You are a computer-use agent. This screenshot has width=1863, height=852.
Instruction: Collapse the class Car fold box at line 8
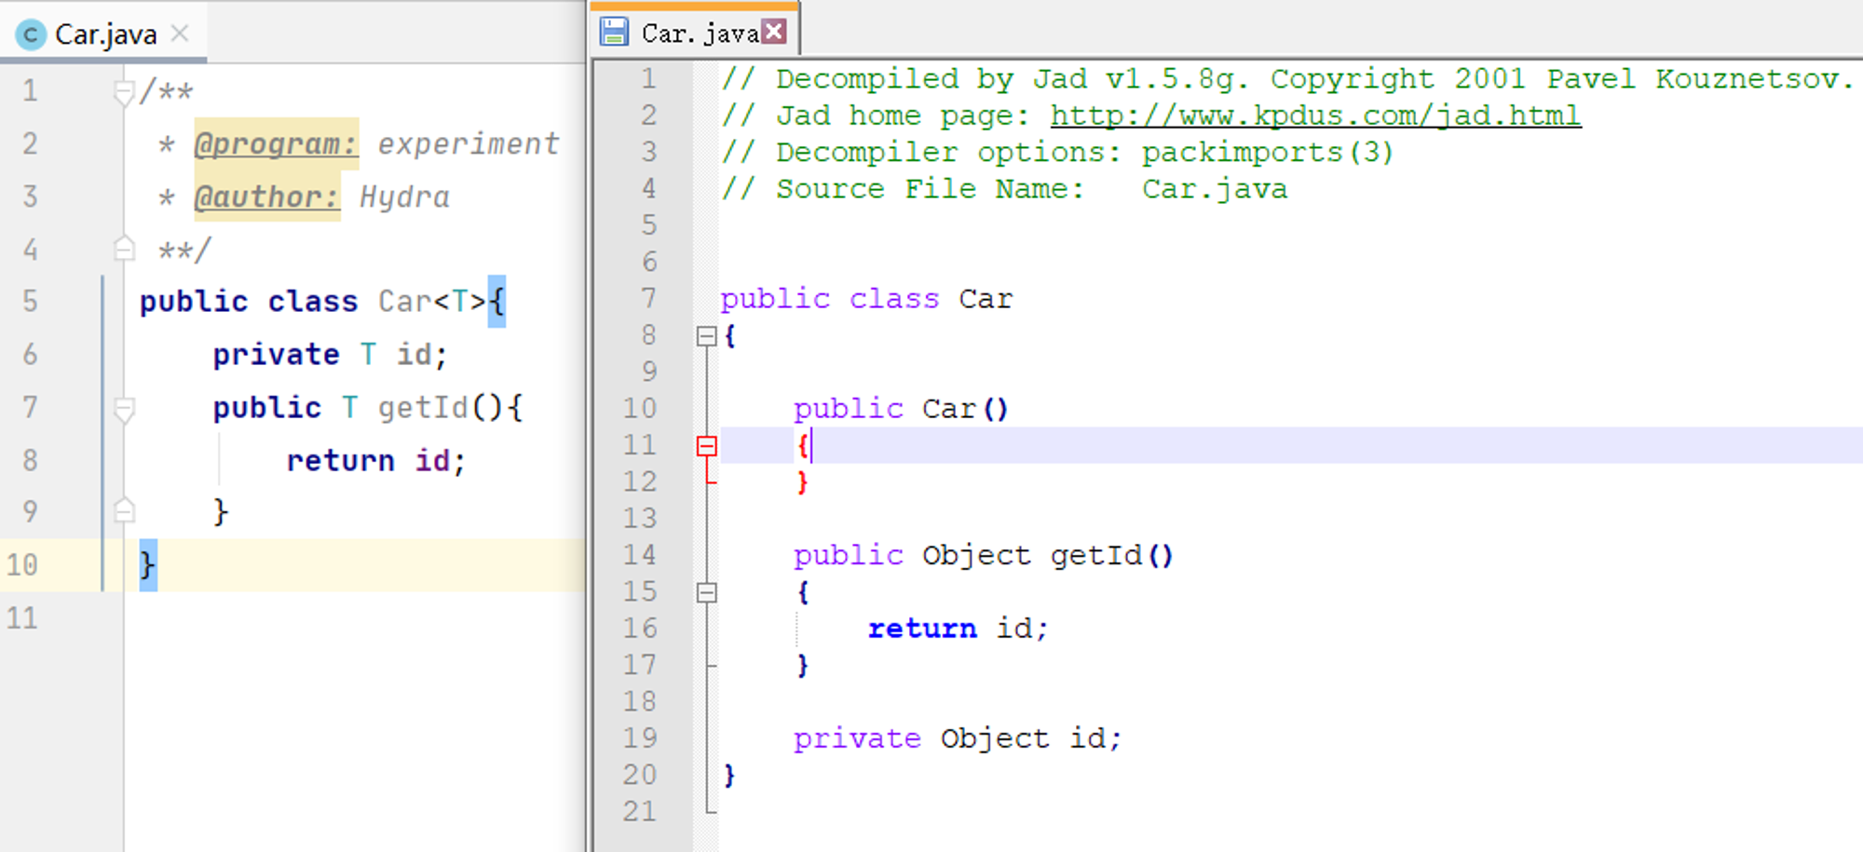click(x=707, y=336)
